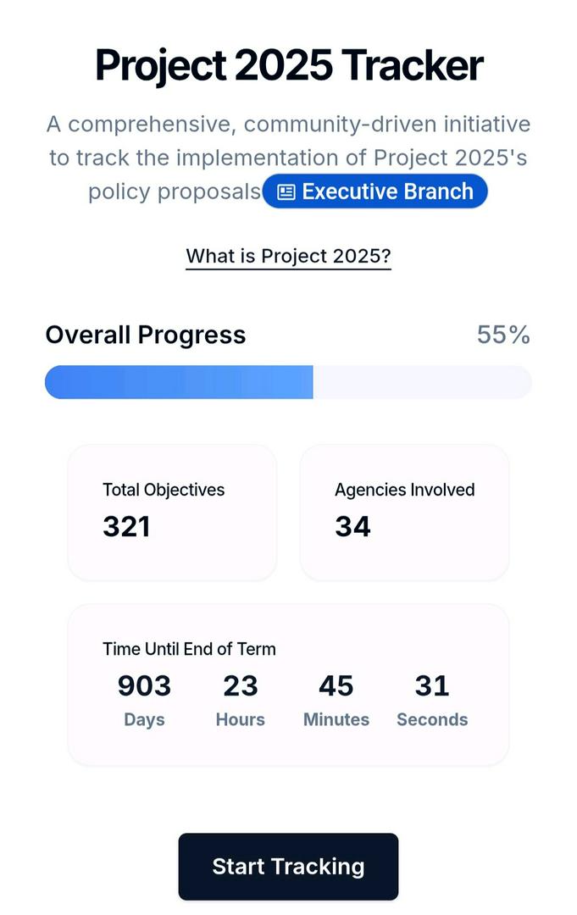Open the What is Project 2025? link
577x915 pixels.
(288, 256)
